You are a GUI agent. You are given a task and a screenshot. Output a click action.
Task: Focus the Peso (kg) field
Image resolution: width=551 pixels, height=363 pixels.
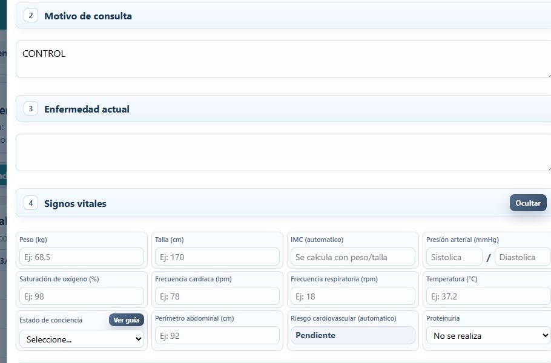pos(82,257)
